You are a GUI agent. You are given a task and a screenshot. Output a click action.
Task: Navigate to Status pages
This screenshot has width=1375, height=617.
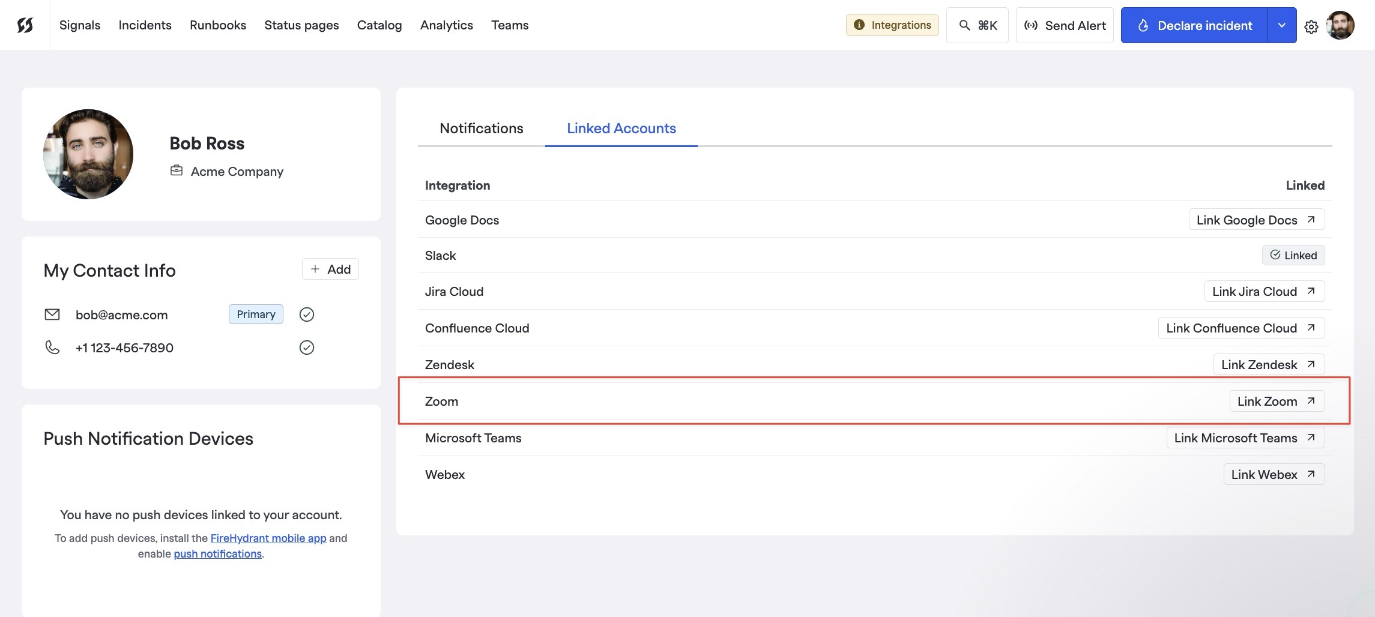point(301,25)
